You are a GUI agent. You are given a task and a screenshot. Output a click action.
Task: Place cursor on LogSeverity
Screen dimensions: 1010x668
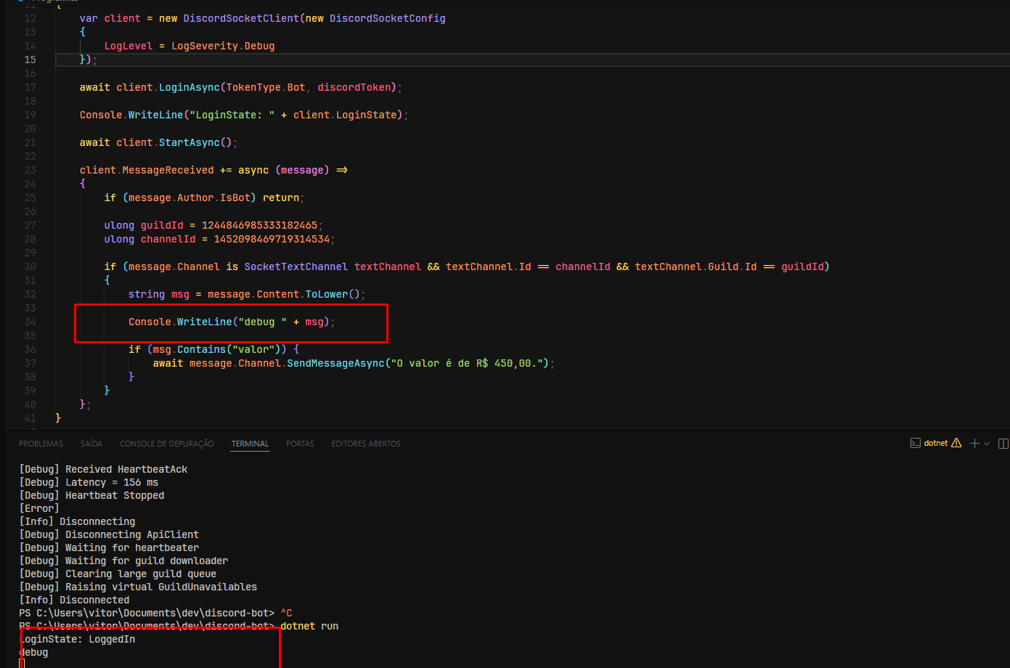click(x=205, y=46)
